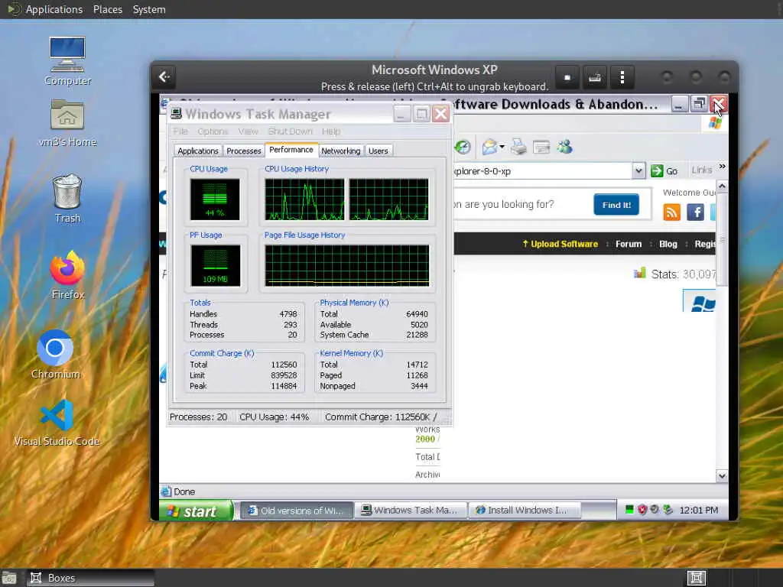Click the Find It! button
The width and height of the screenshot is (783, 587).
click(x=616, y=205)
